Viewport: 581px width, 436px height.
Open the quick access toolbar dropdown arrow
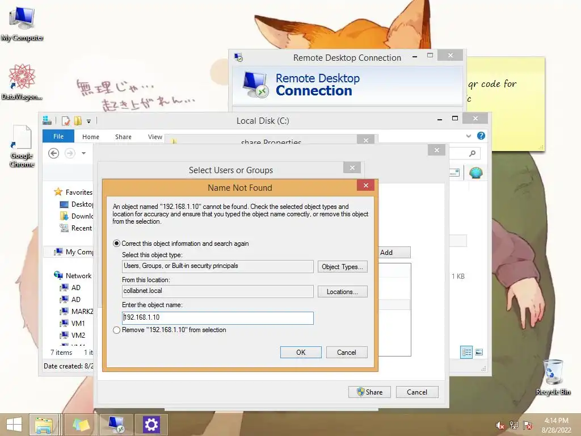click(89, 121)
